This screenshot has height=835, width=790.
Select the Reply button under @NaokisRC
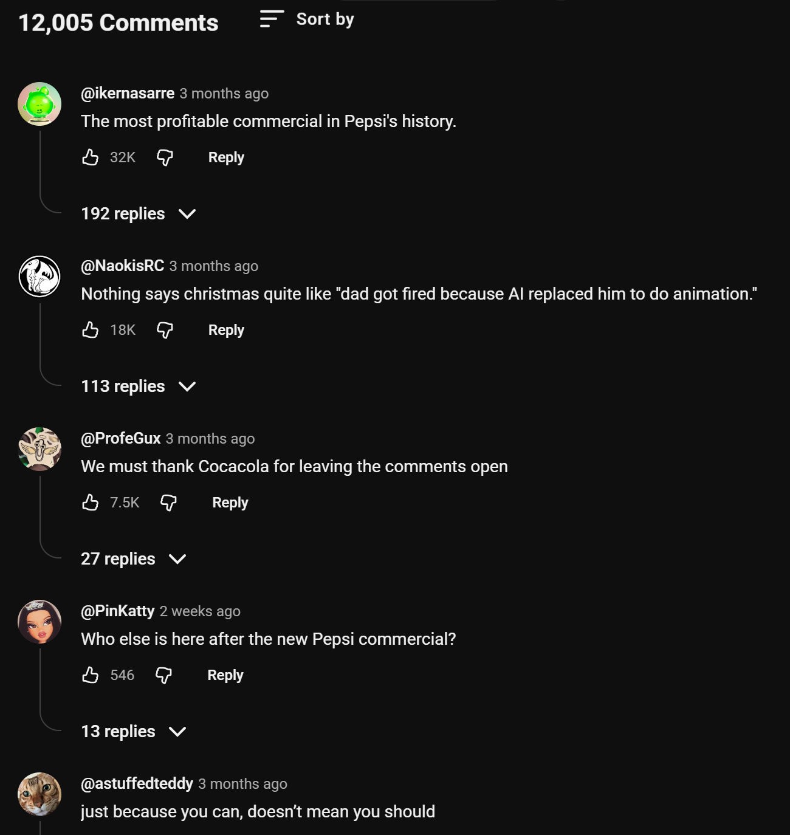click(x=225, y=330)
